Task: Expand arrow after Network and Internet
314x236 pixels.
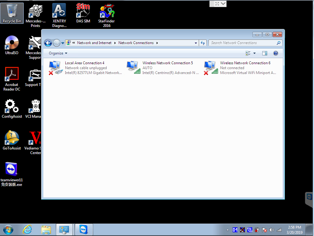Action: [x=115, y=43]
